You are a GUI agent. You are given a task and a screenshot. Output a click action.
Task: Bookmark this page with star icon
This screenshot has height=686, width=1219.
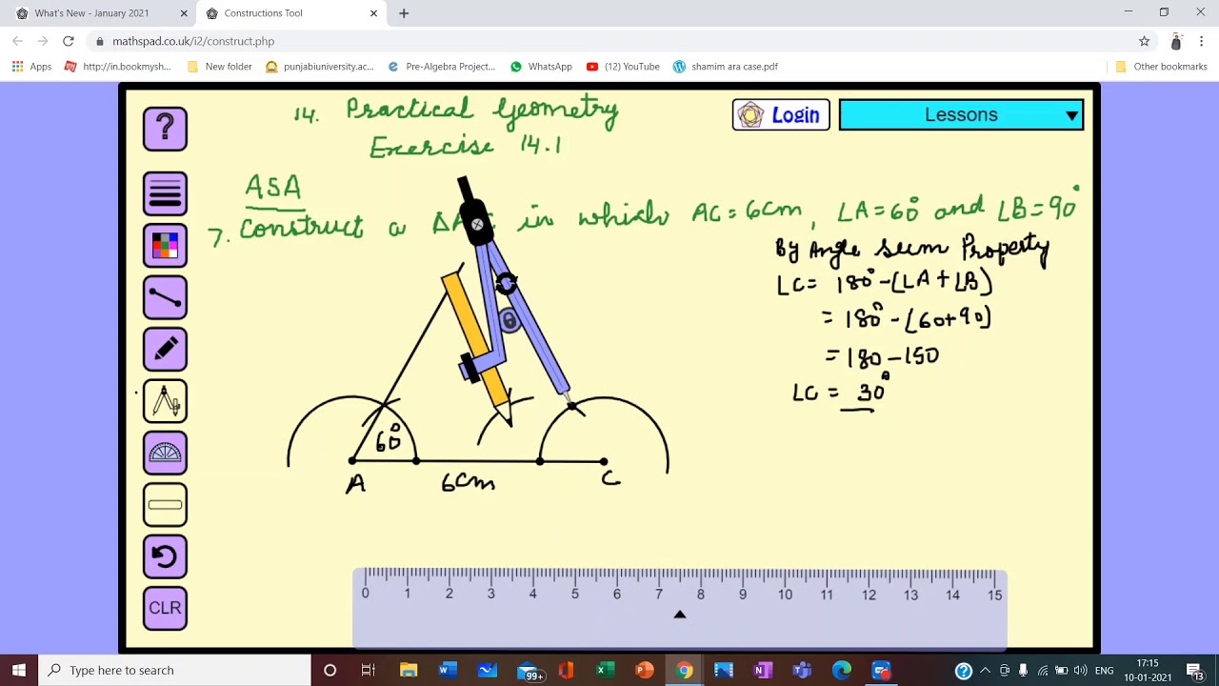(x=1145, y=41)
